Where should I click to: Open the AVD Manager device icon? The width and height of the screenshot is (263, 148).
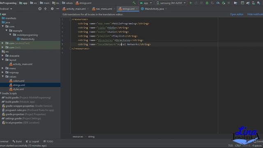coord(253,3)
